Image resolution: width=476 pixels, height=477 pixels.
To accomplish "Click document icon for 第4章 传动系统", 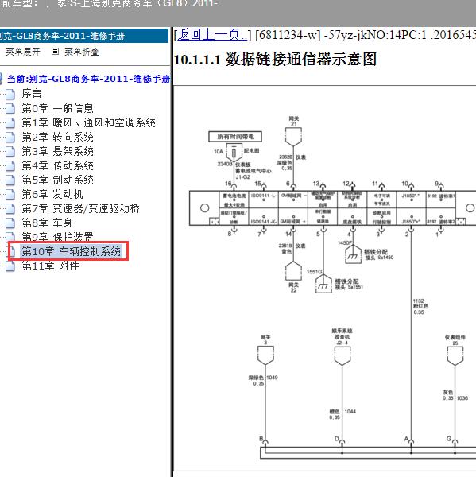I will [x=10, y=166].
